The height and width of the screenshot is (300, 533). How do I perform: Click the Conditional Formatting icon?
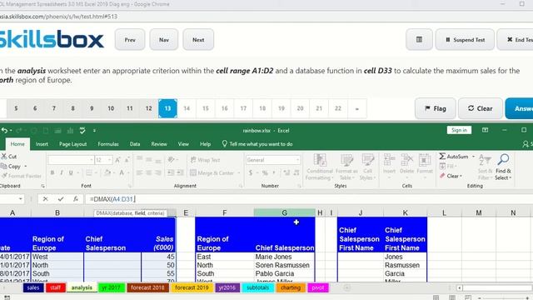pyautogui.click(x=320, y=160)
